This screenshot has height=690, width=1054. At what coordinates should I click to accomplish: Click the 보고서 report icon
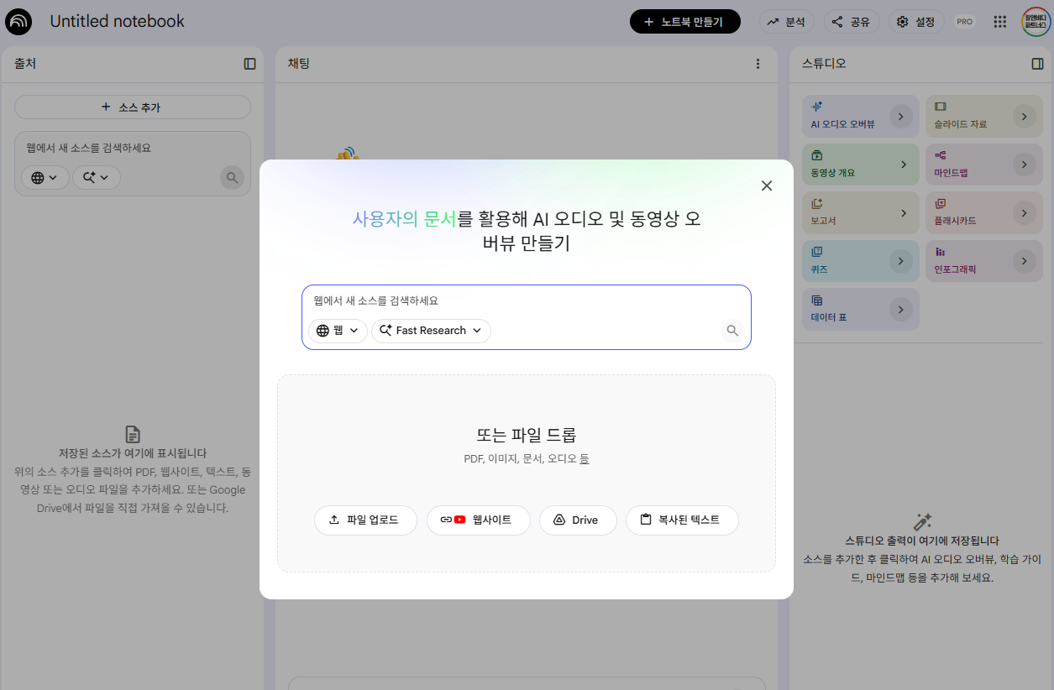tap(816, 203)
